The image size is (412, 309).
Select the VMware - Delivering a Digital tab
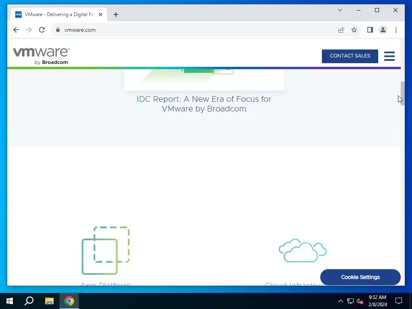(x=59, y=14)
